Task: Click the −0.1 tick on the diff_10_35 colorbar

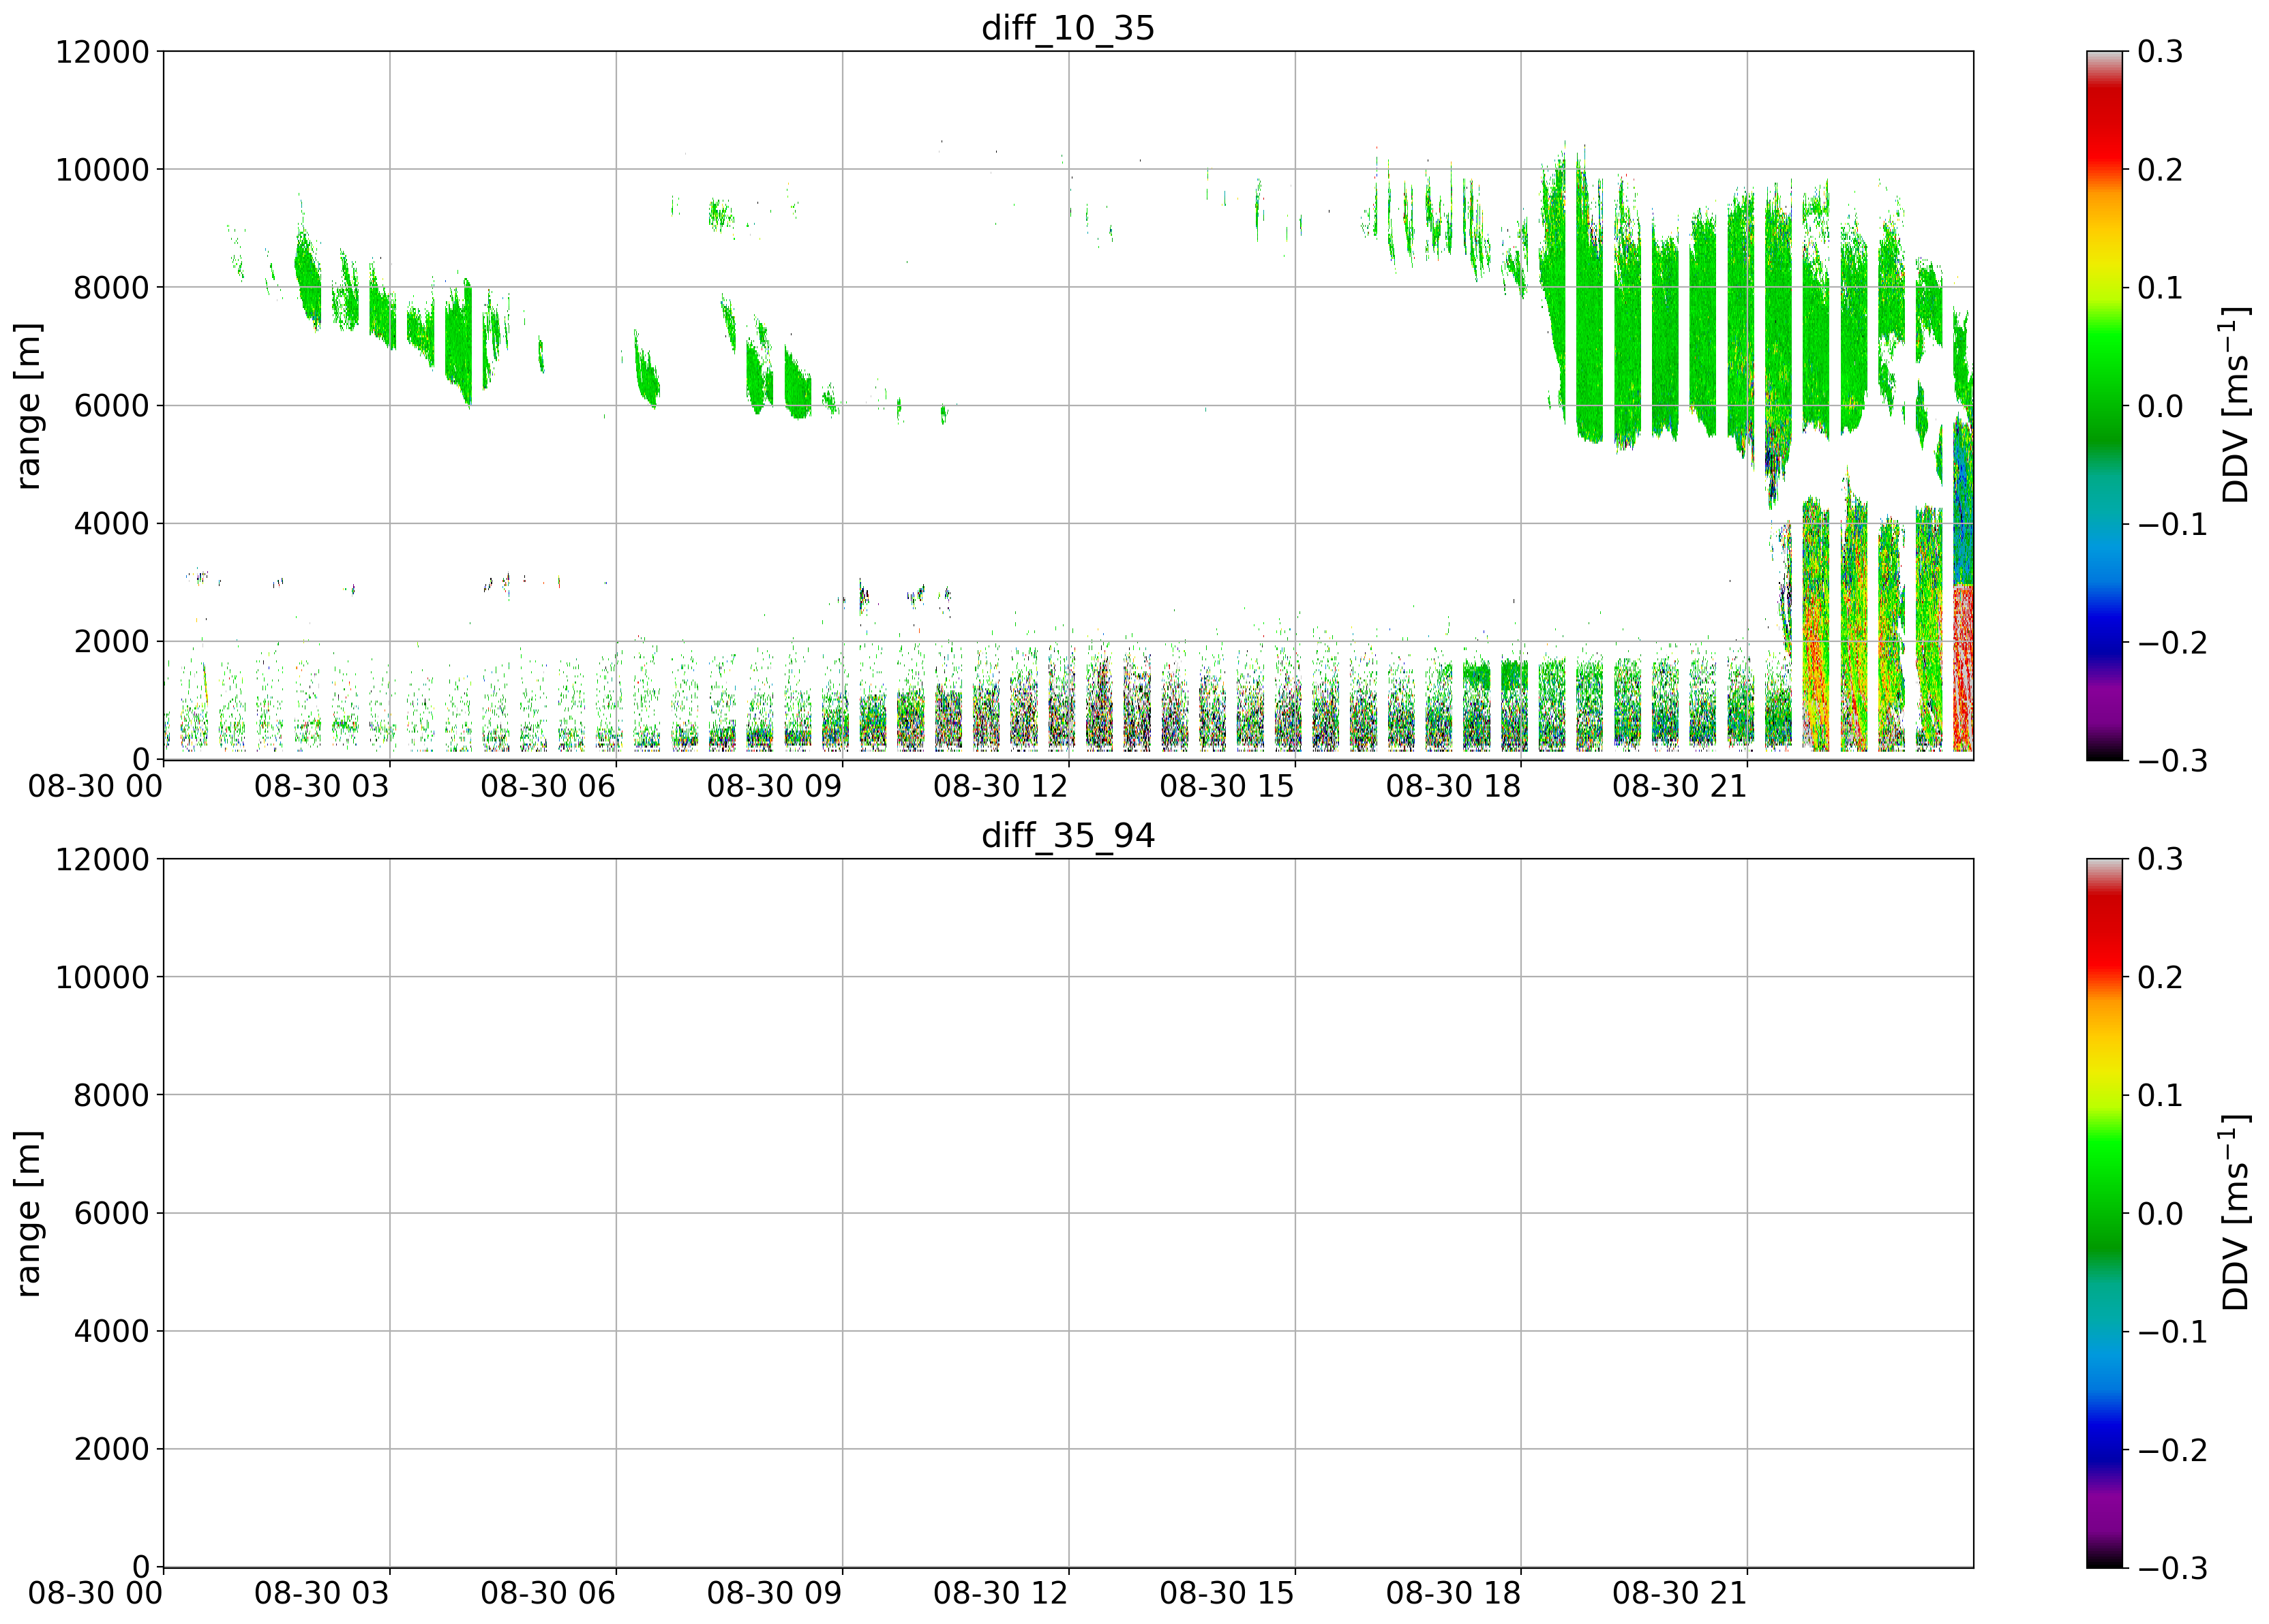Action: tap(2173, 524)
